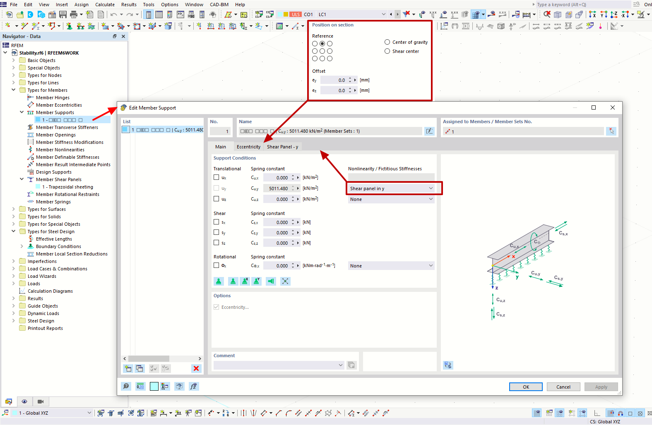Switch to the Main tab

(221, 147)
